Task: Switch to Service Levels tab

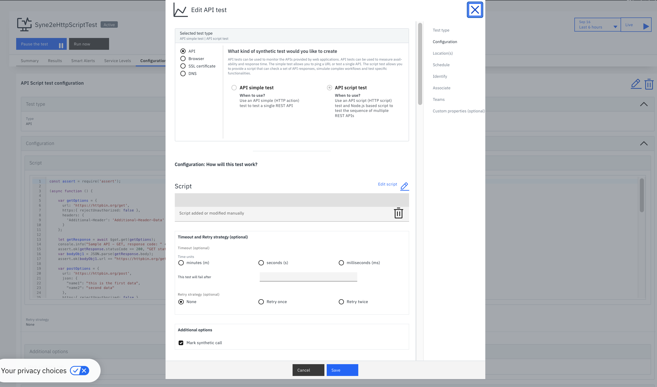Action: click(x=118, y=61)
